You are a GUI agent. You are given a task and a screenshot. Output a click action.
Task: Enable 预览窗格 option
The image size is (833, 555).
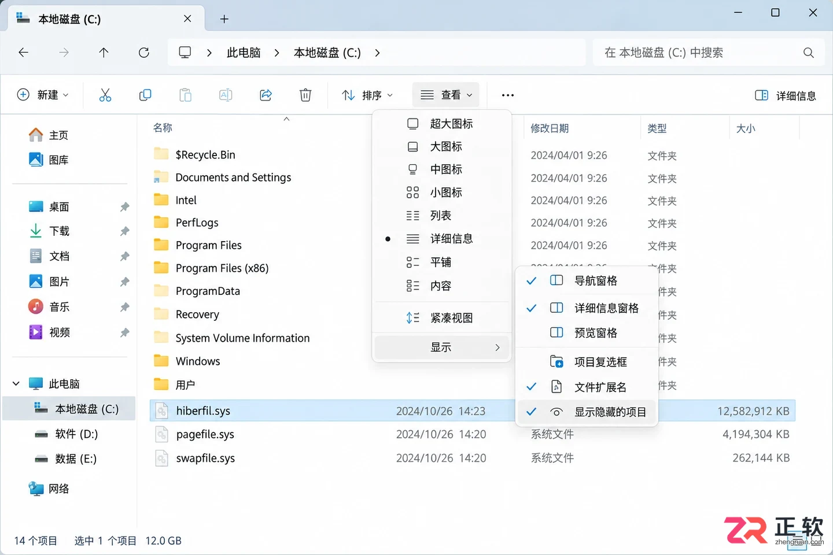[x=587, y=332]
